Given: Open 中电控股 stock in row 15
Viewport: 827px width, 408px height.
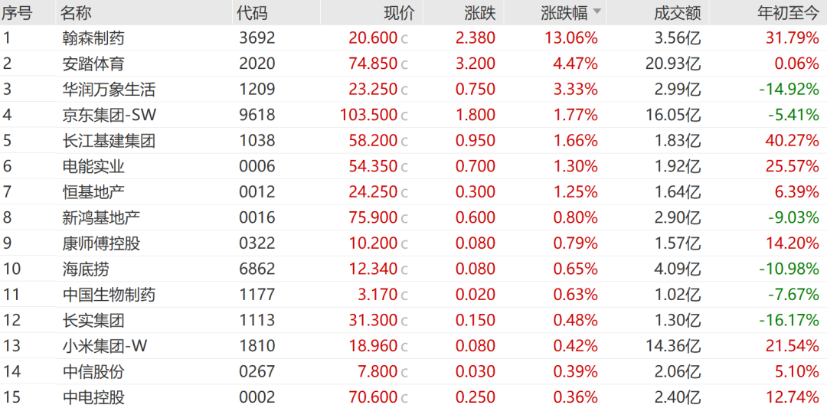Looking at the screenshot, I should (93, 397).
